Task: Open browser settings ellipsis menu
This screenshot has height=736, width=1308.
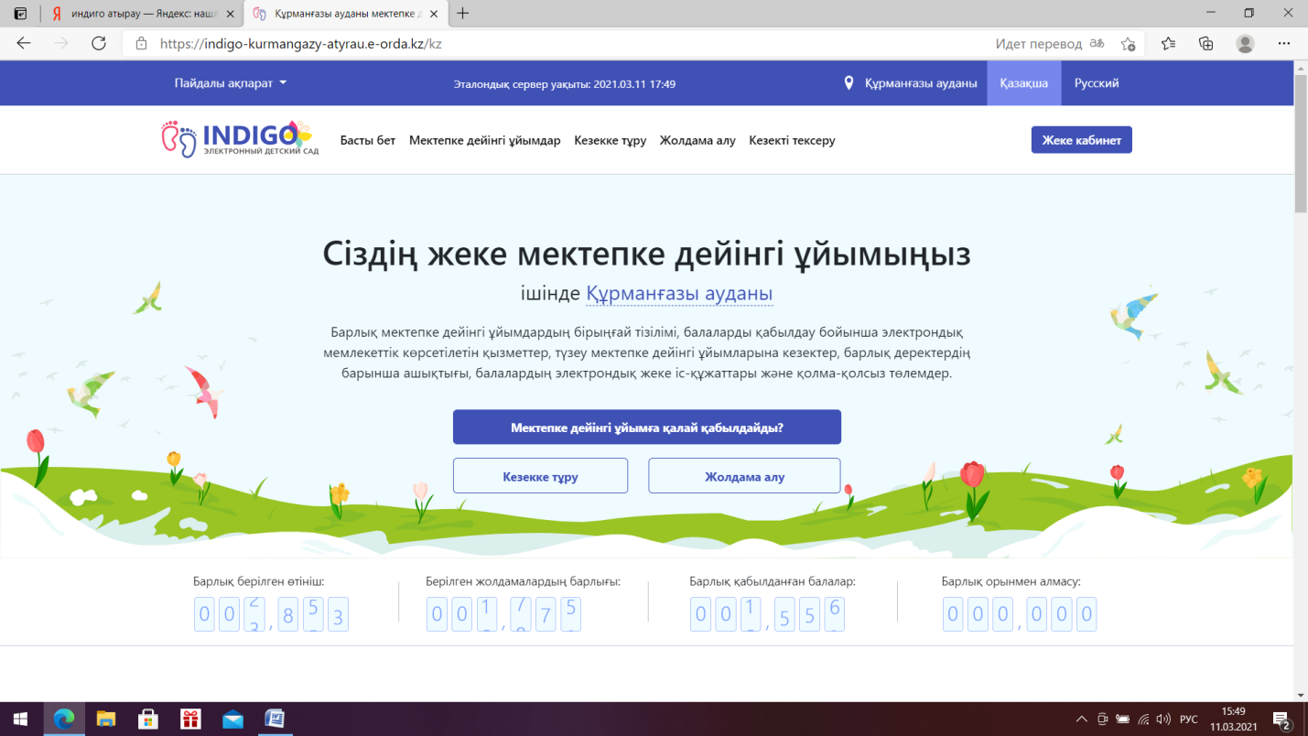Action: click(1283, 43)
